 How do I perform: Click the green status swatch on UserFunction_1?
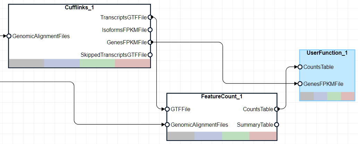point(334,96)
